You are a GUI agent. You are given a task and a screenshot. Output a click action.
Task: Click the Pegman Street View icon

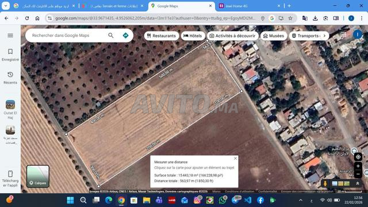pyautogui.click(x=325, y=183)
